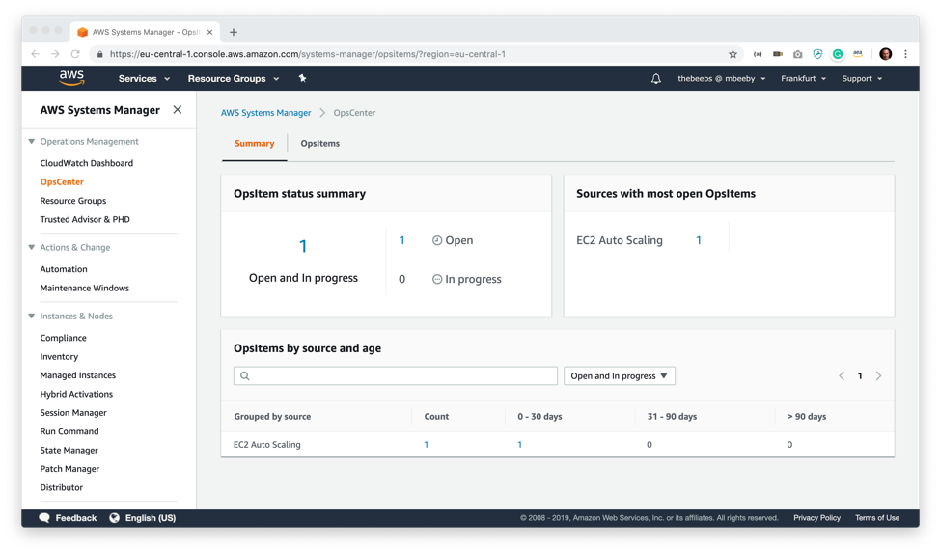Click the OpsItems search input field
Screen dimensions: 940x552
point(396,375)
